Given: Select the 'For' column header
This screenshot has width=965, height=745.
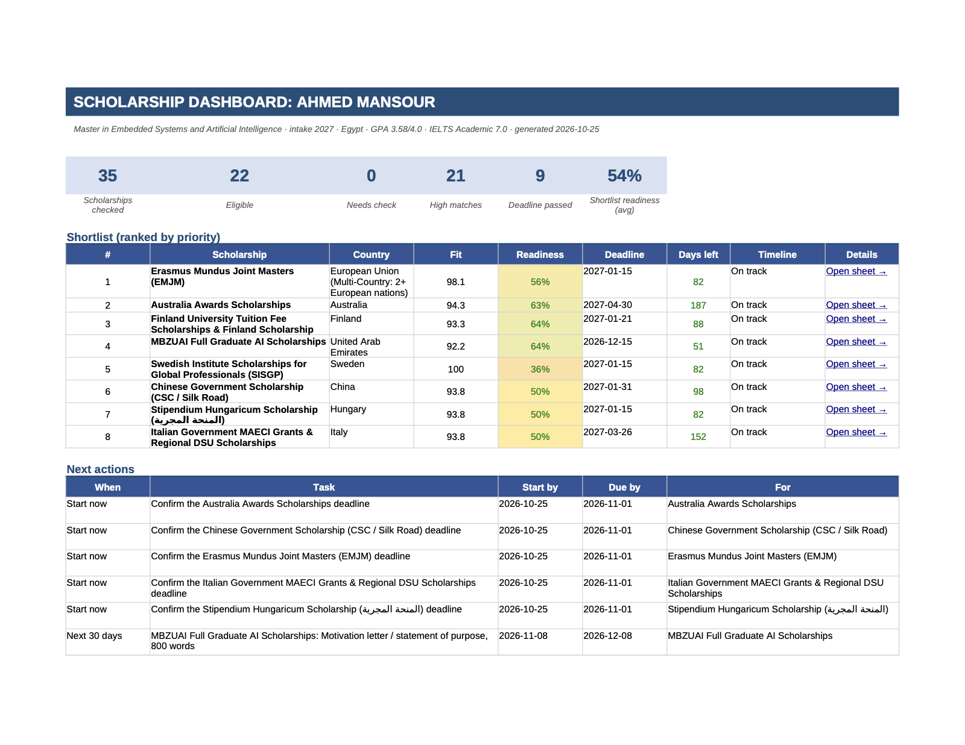Looking at the screenshot, I should 783,487.
